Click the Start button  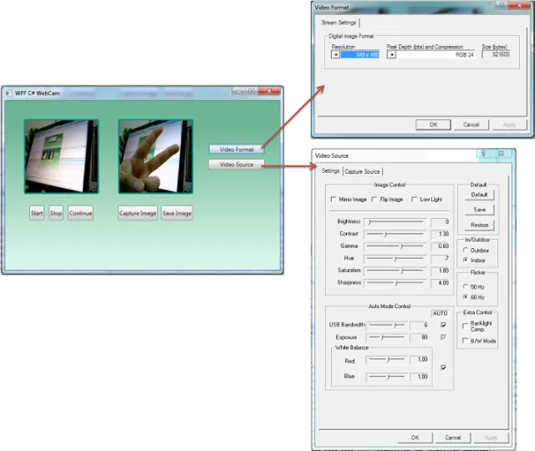point(37,213)
